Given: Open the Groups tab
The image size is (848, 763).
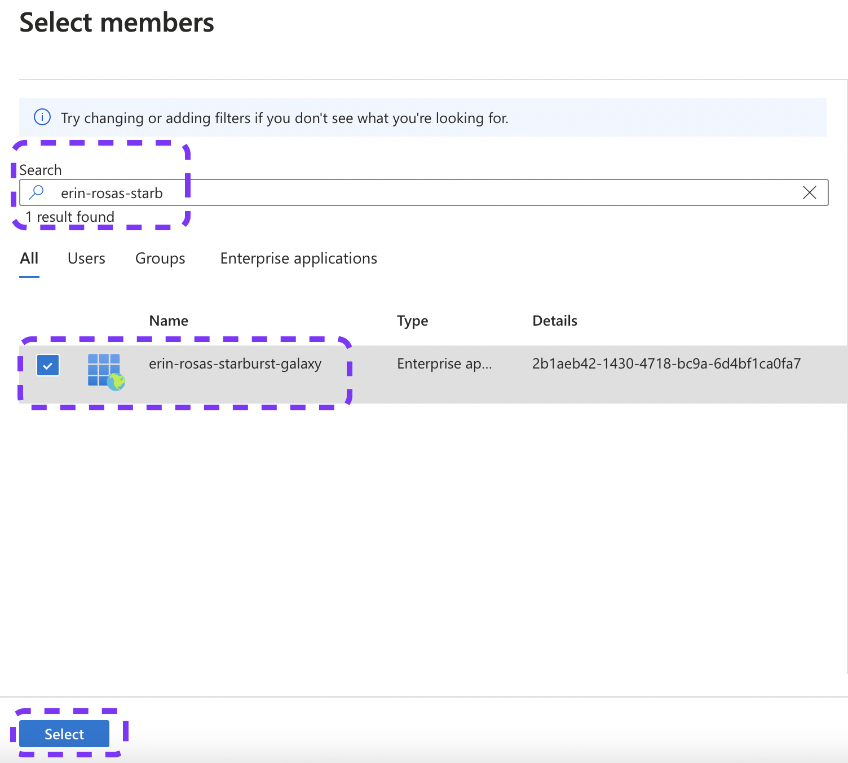Looking at the screenshot, I should tap(160, 258).
